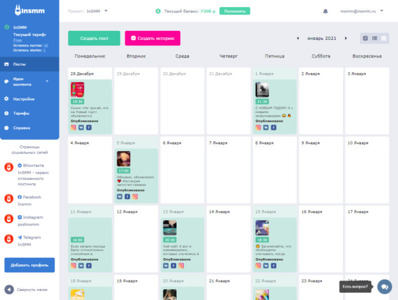Viewport: 398px width, 300px height.
Task: Go to Тарифы in the sidebar
Action: click(21, 113)
